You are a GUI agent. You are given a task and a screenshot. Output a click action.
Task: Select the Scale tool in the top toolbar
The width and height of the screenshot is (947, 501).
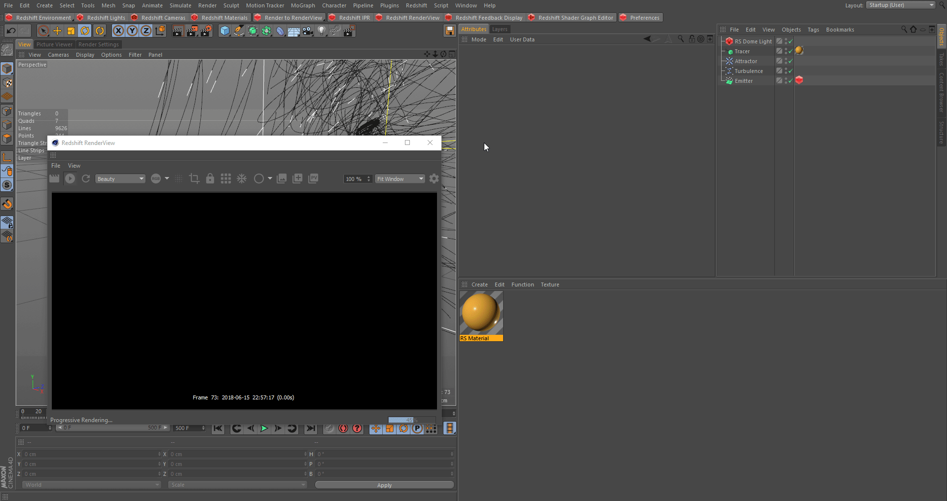71,31
